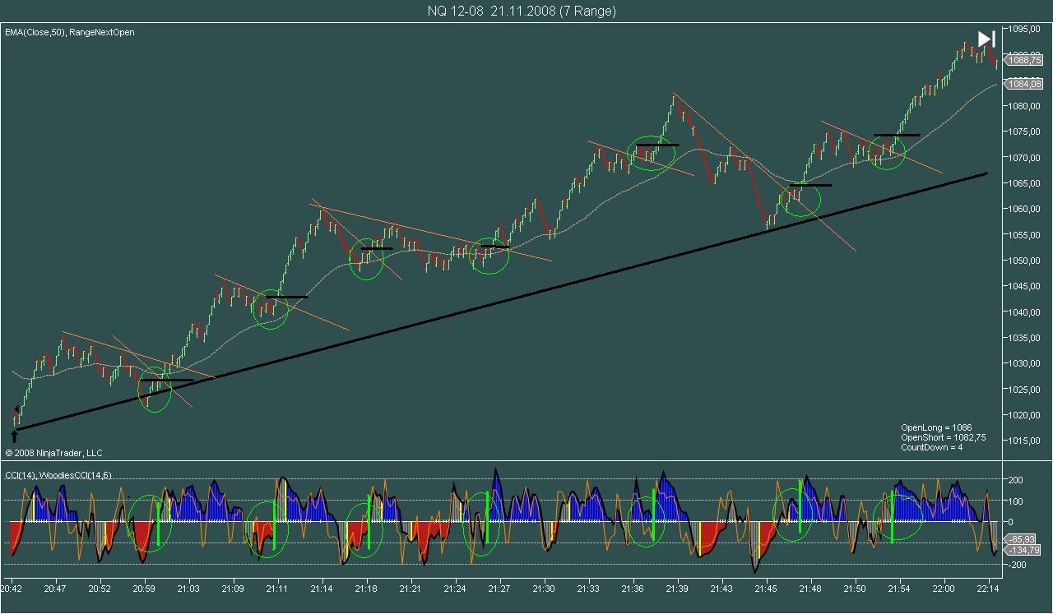Click the chart title NQ 12-08 21.11.2008

[x=522, y=11]
